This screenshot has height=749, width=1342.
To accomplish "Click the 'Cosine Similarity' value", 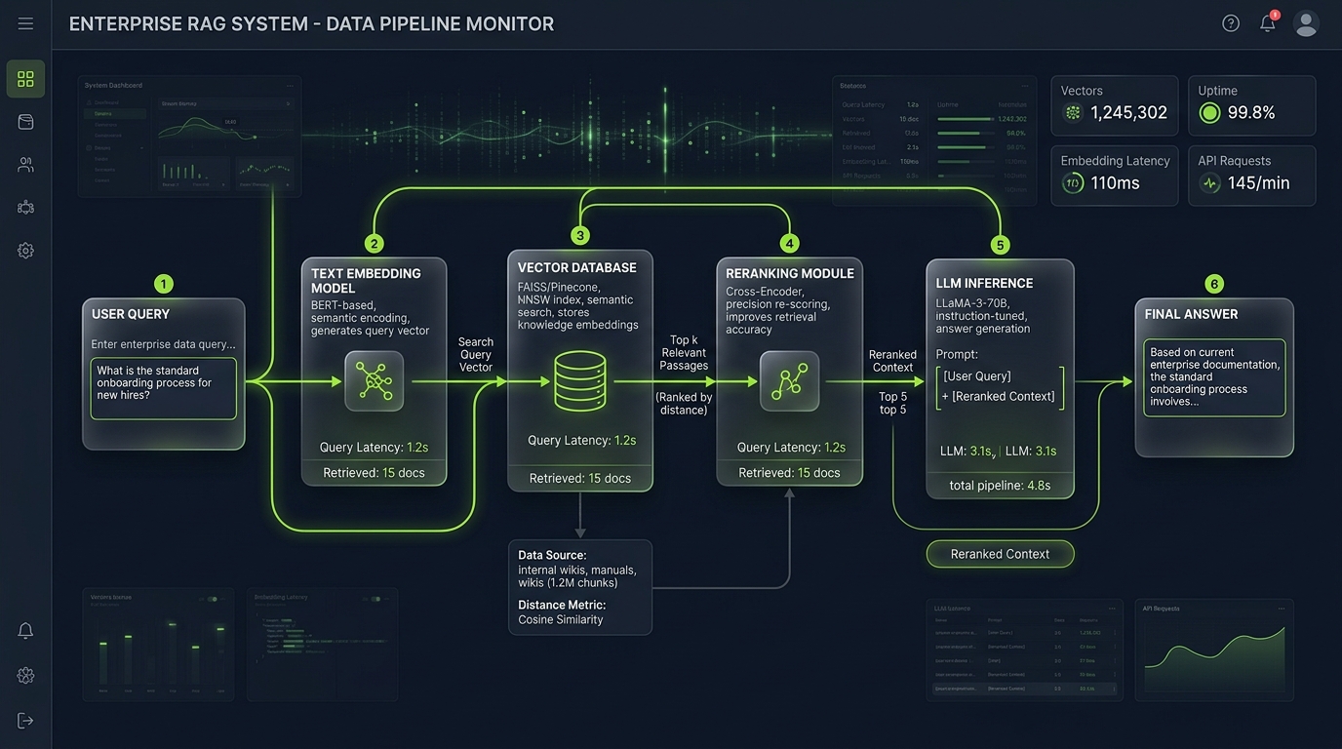I will point(561,619).
